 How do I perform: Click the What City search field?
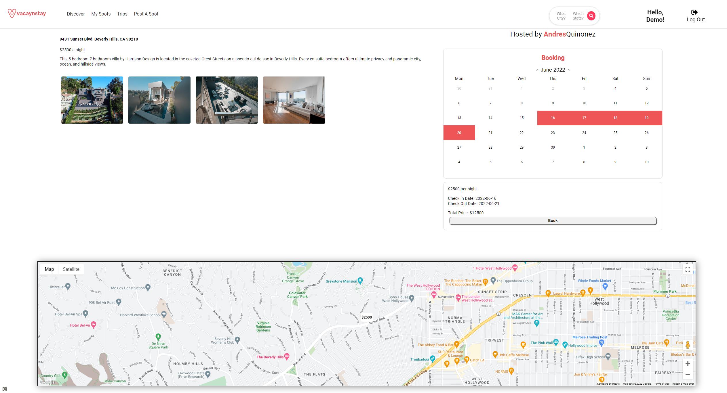point(561,16)
